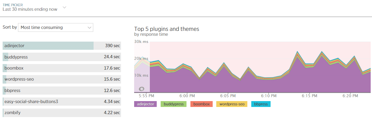Click the '10k ms' axis label
Image resolution: width=372 pixels, height=118 pixels.
click(141, 75)
